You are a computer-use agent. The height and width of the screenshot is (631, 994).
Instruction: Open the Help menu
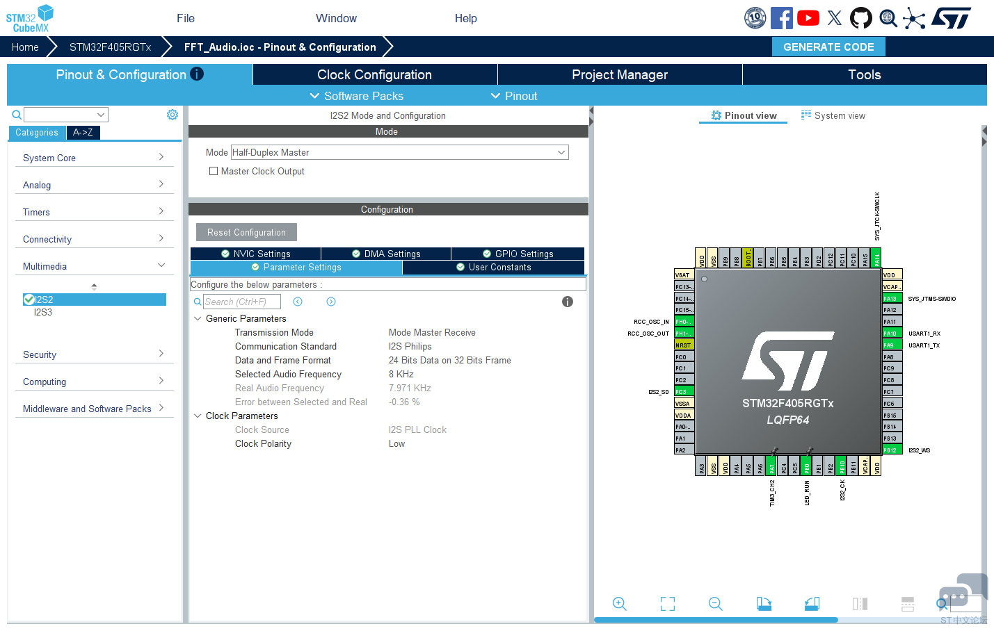[466, 18]
